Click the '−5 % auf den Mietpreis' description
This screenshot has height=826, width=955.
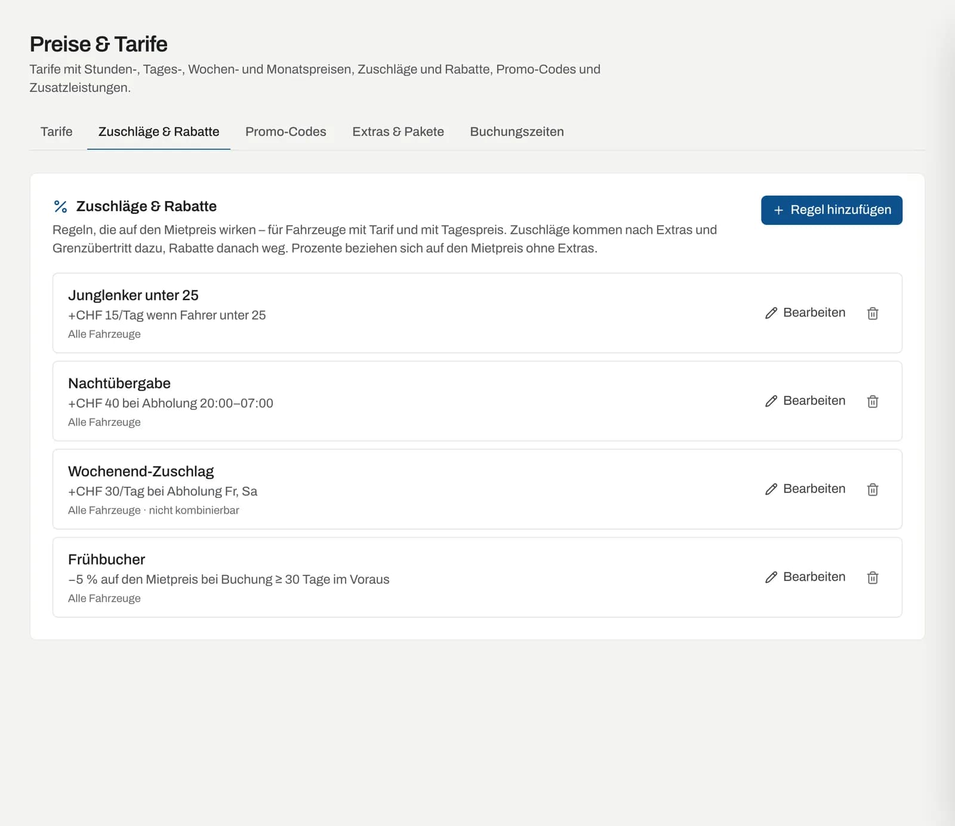229,580
